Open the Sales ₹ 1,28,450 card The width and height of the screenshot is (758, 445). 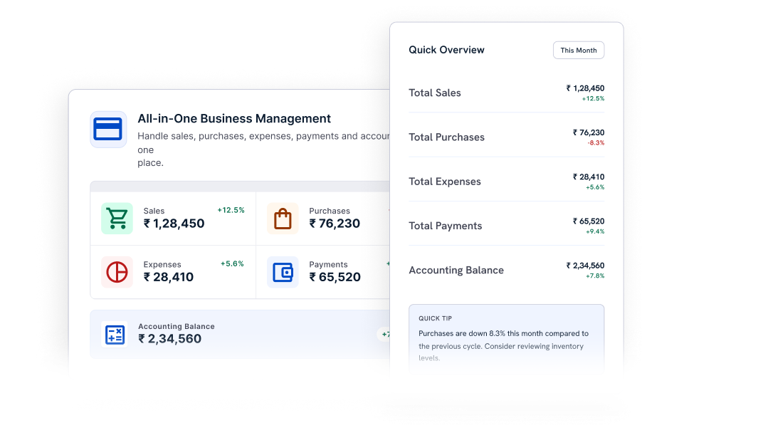[x=173, y=219]
